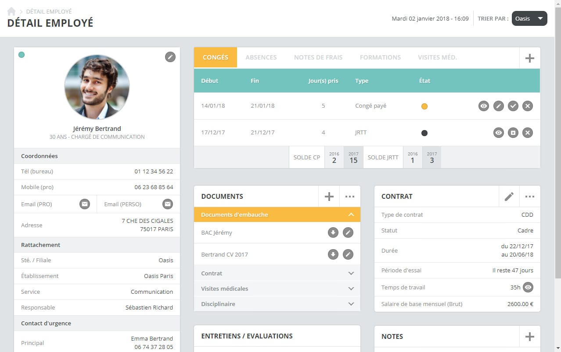Select the Congés tab
The width and height of the screenshot is (561, 352).
tap(216, 57)
